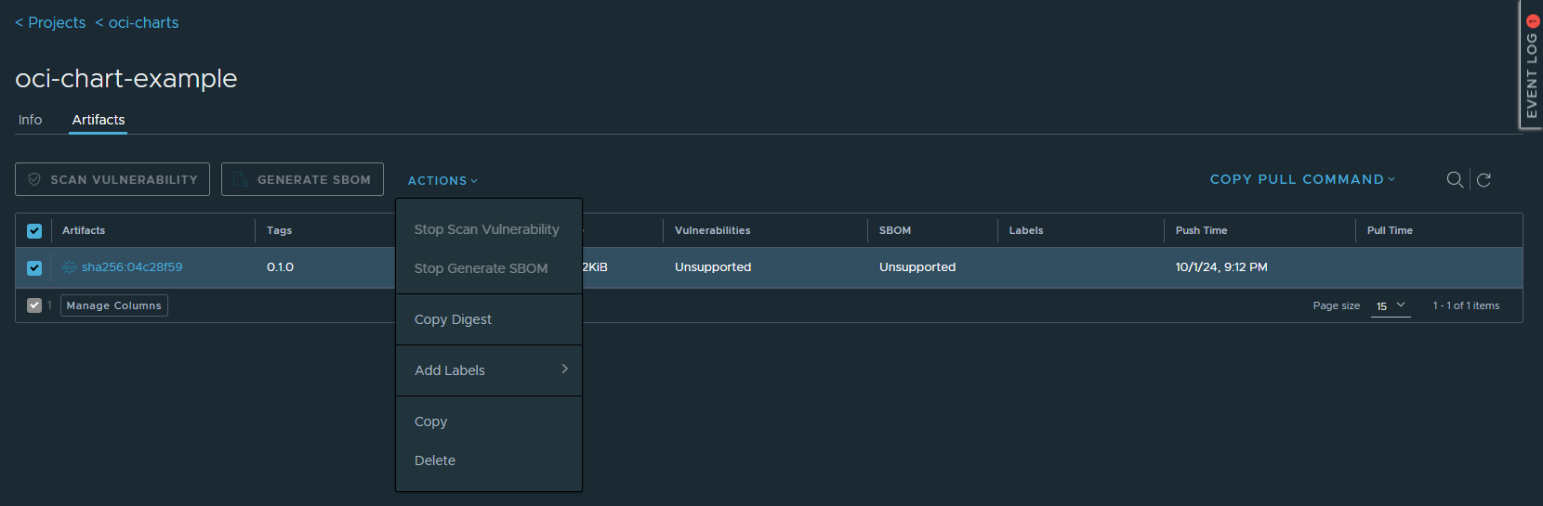Click the helm chart artifact icon
Image resolution: width=1543 pixels, height=506 pixels.
tap(70, 267)
